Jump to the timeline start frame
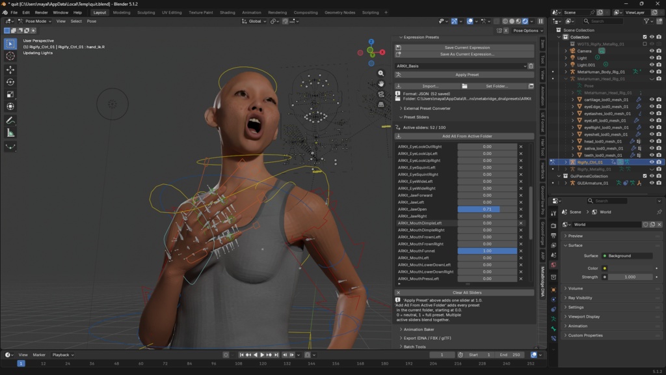 [241, 355]
